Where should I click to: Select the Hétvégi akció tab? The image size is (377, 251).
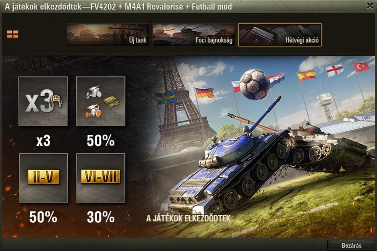[280, 35]
